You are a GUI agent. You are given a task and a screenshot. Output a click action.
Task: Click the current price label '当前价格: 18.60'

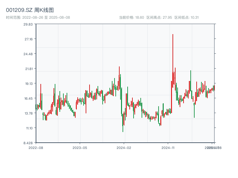click(131, 18)
